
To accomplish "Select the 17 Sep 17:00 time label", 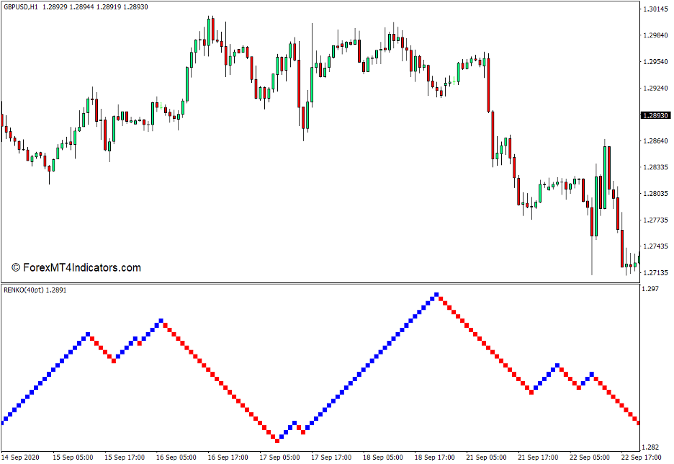I will [331, 457].
